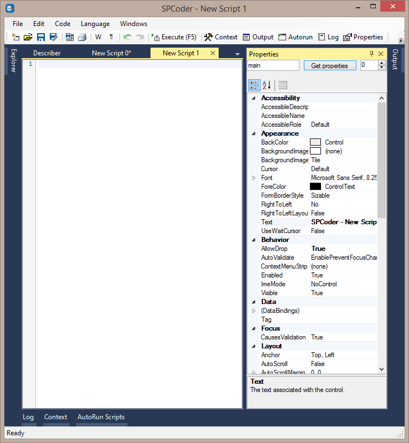The height and width of the screenshot is (443, 409).
Task: Click the main object name field
Action: [273, 65]
